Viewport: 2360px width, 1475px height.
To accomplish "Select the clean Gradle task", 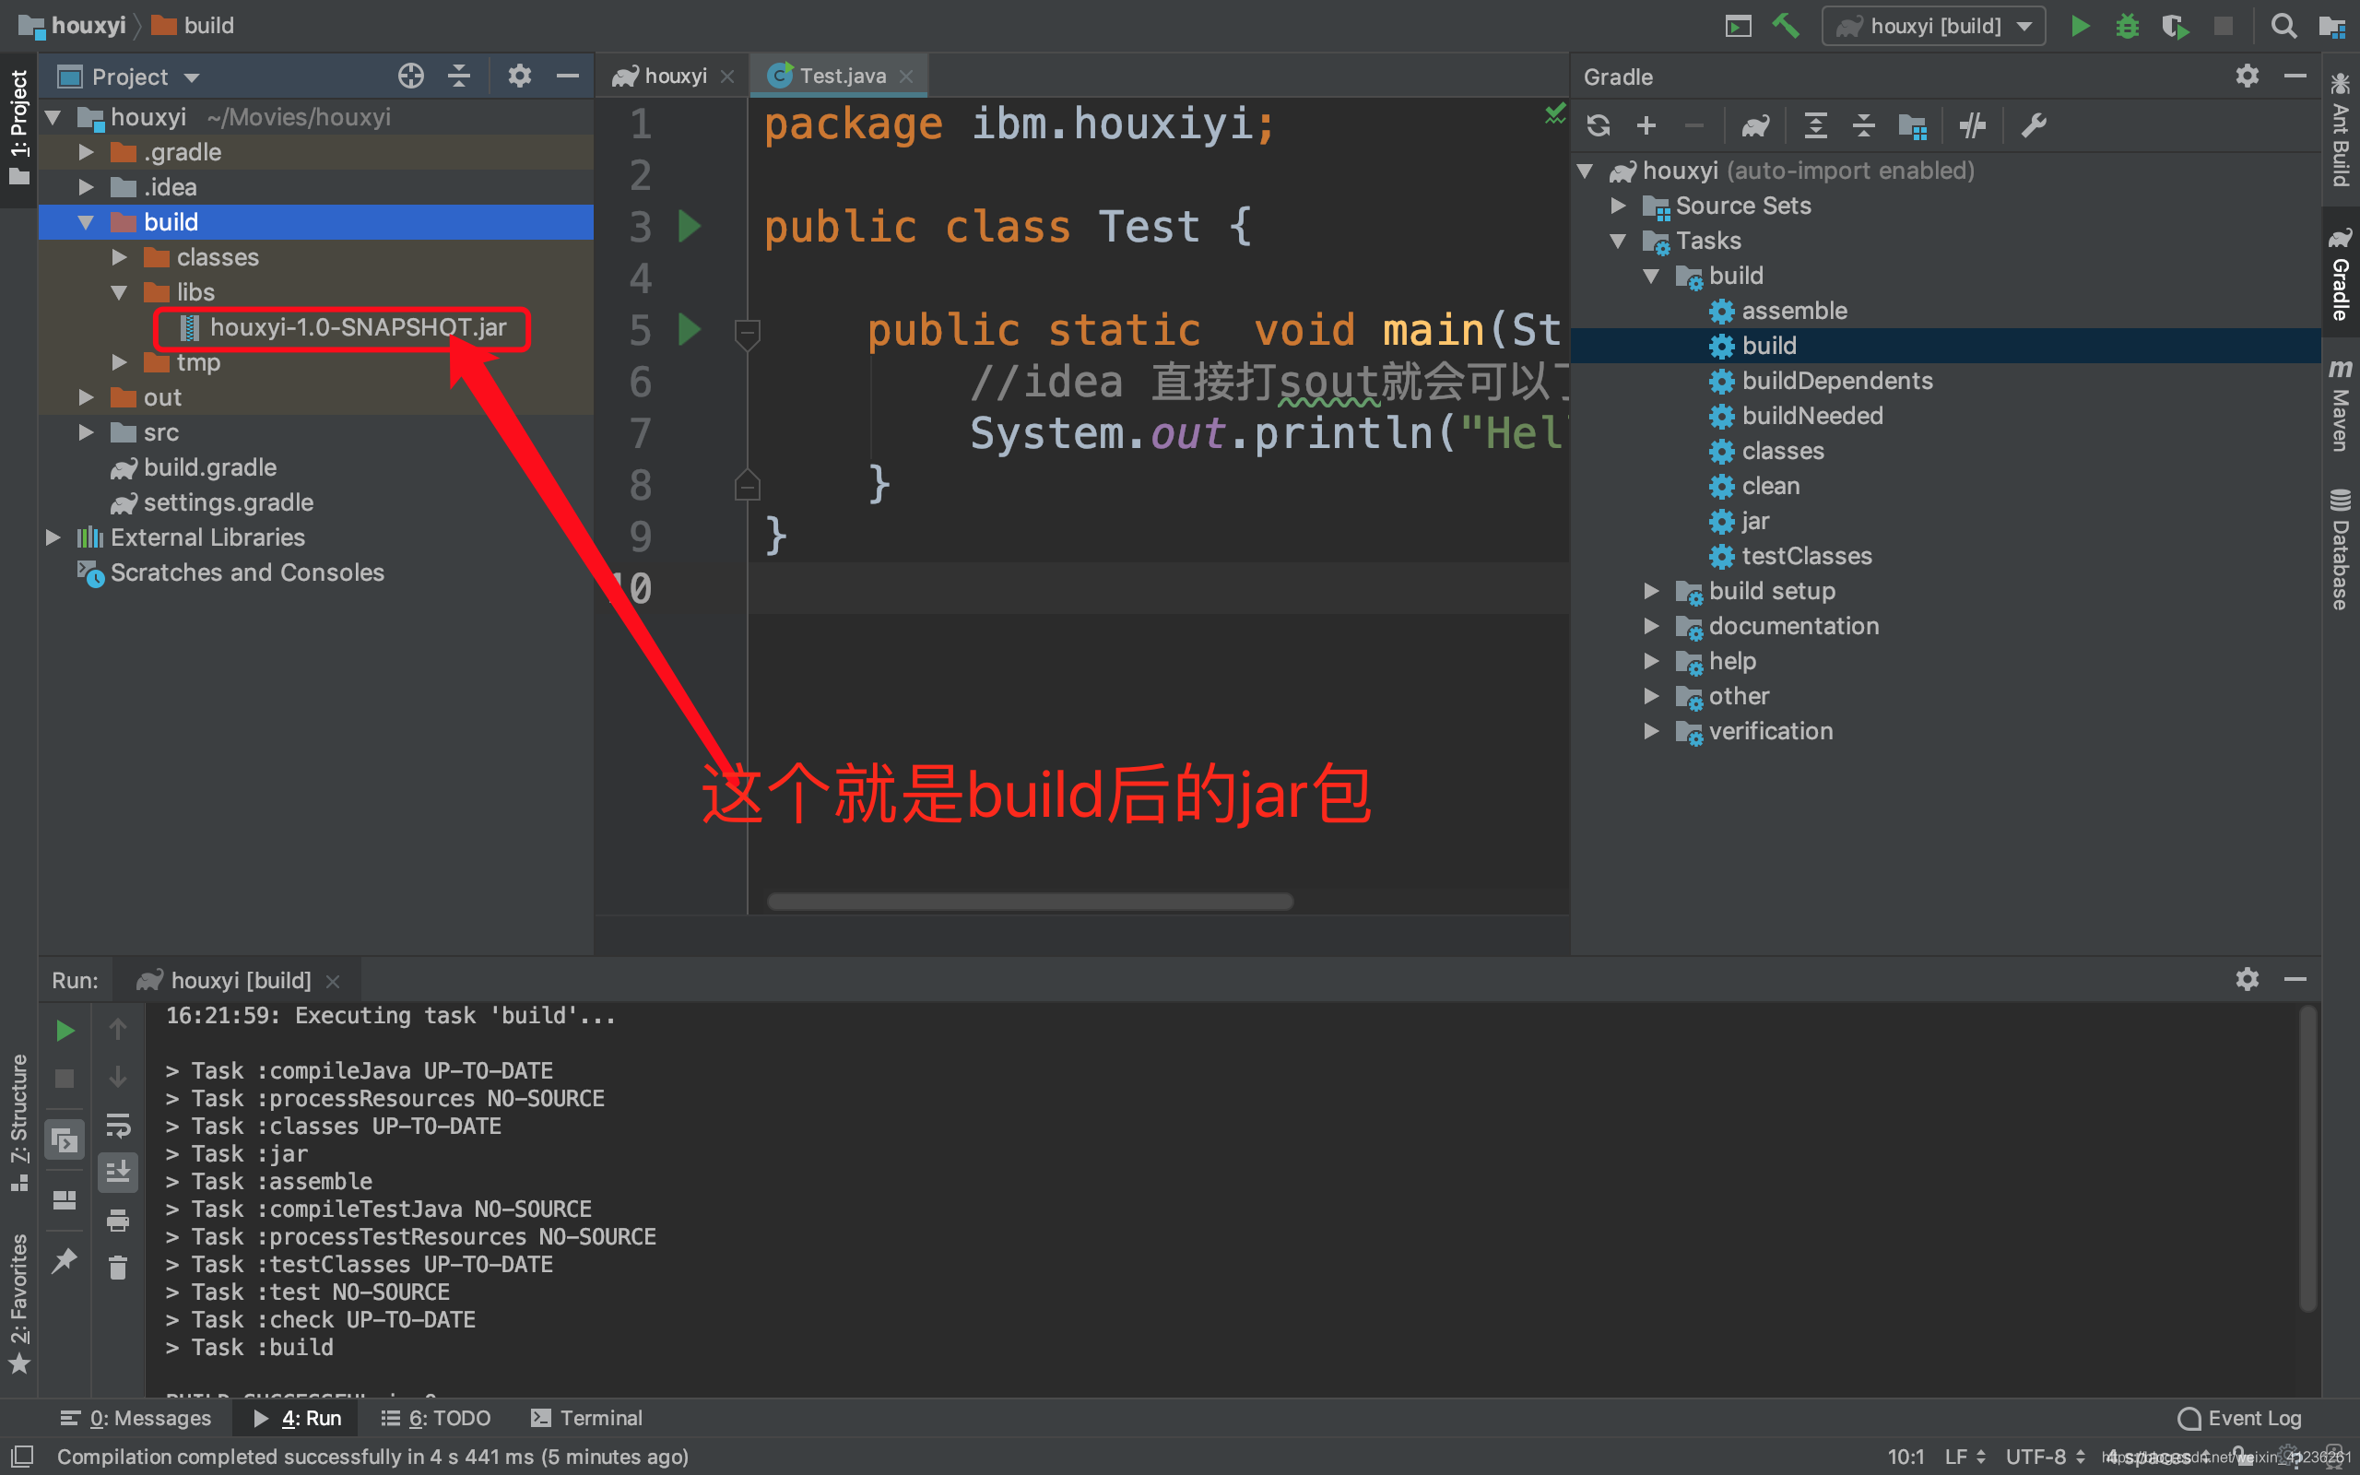I will tap(1770, 486).
